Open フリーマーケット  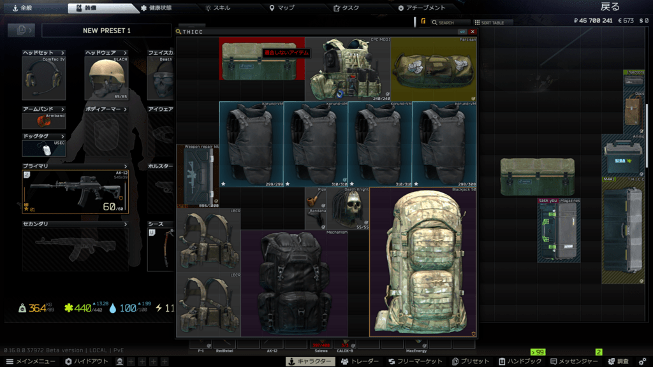click(415, 361)
